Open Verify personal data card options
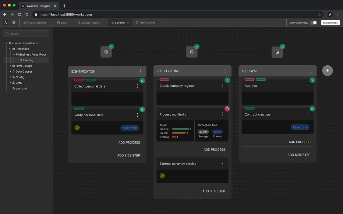 138,115
